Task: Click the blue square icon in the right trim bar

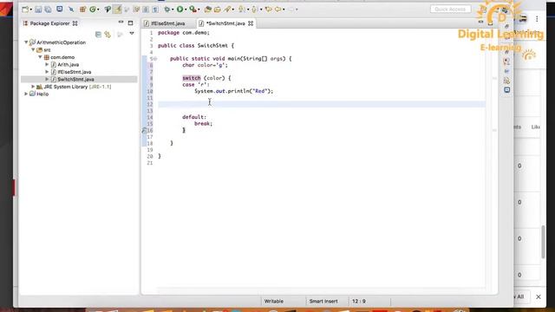Action: [506, 90]
